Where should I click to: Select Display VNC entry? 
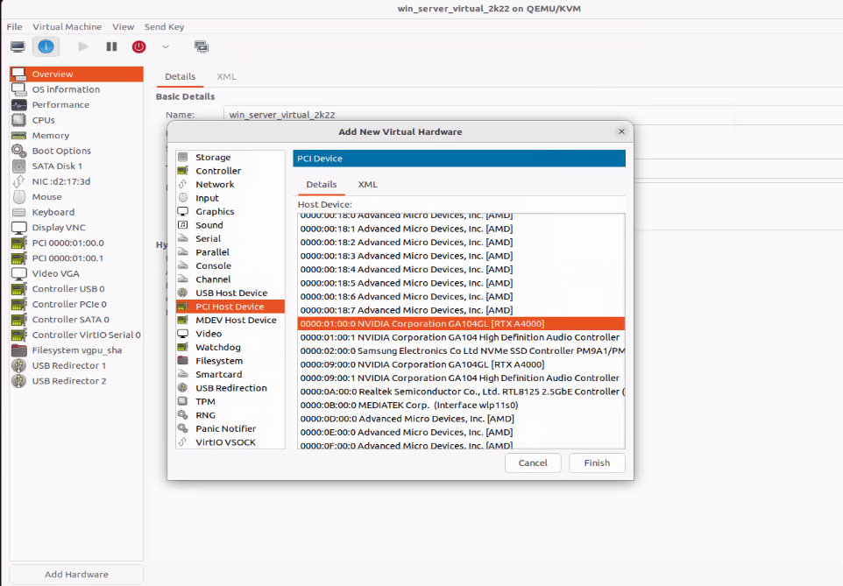point(76,228)
